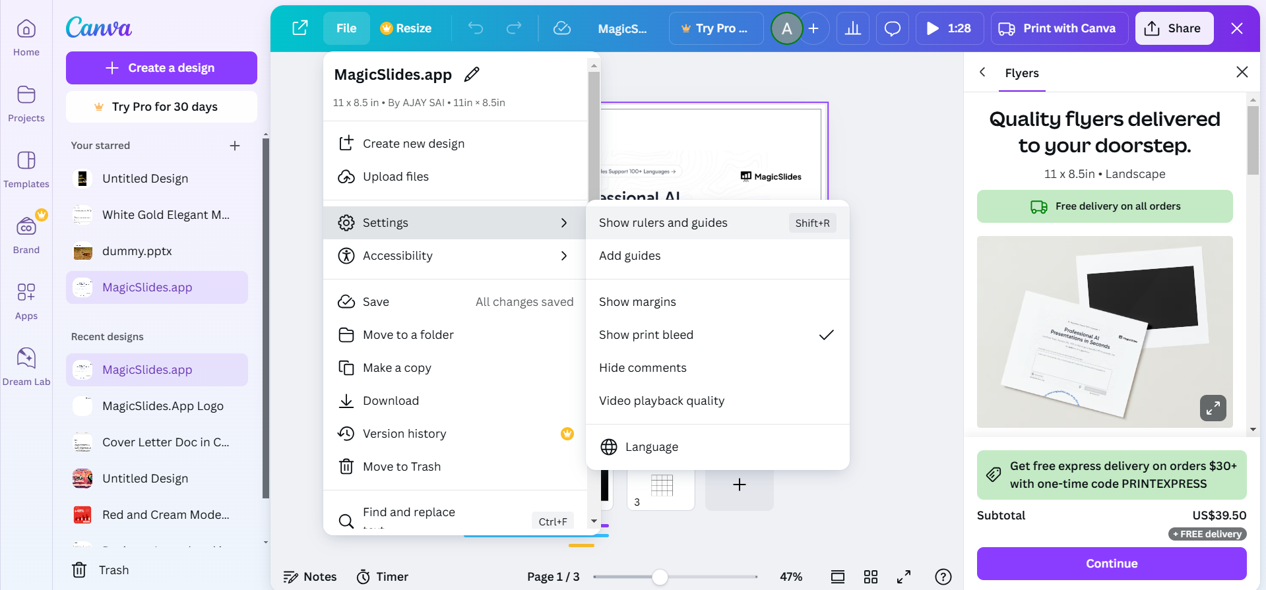Open the Timer

[383, 577]
